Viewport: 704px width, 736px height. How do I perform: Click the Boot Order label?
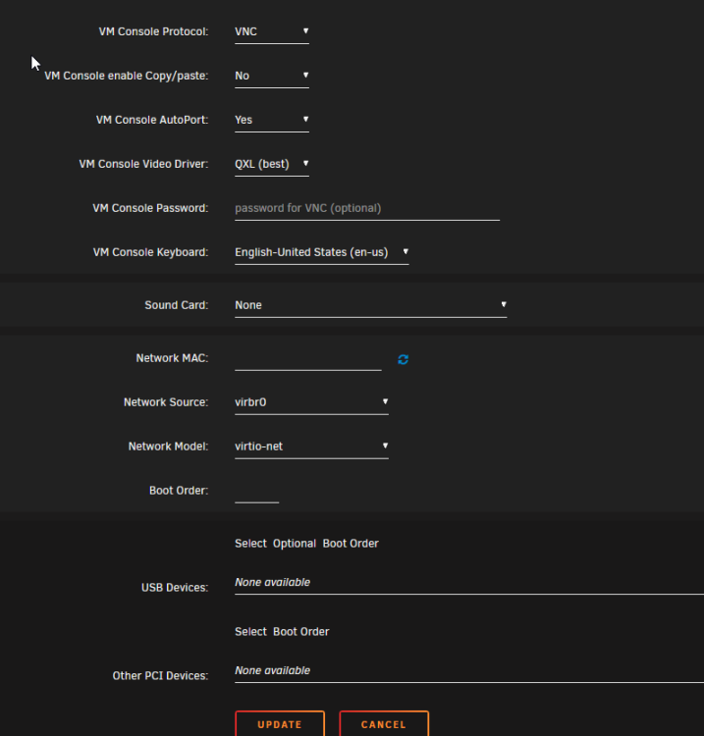(x=179, y=491)
